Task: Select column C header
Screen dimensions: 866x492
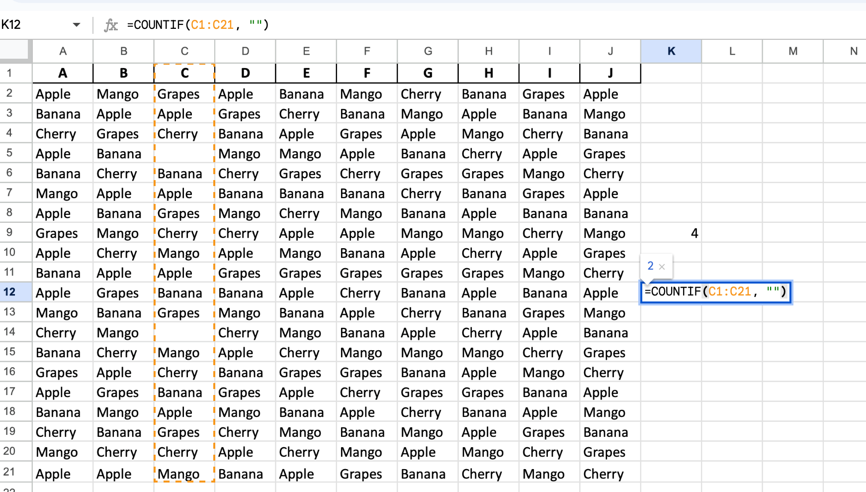Action: pos(184,51)
